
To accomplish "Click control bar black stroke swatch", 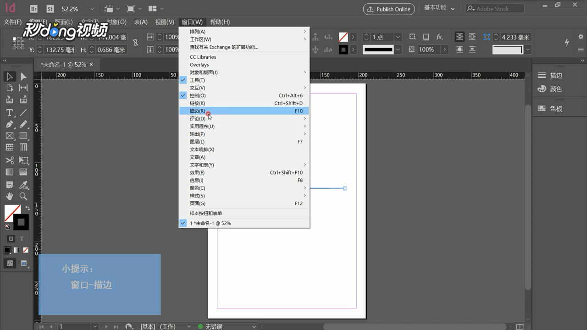I will pyautogui.click(x=343, y=49).
